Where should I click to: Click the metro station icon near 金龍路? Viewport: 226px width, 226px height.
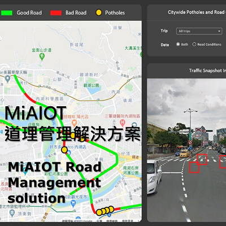coord(128,80)
